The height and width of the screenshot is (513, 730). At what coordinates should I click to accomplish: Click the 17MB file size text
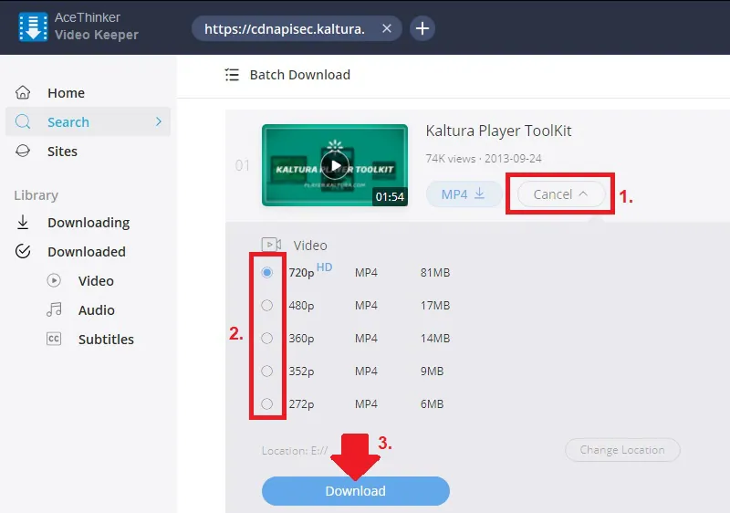[x=435, y=306]
